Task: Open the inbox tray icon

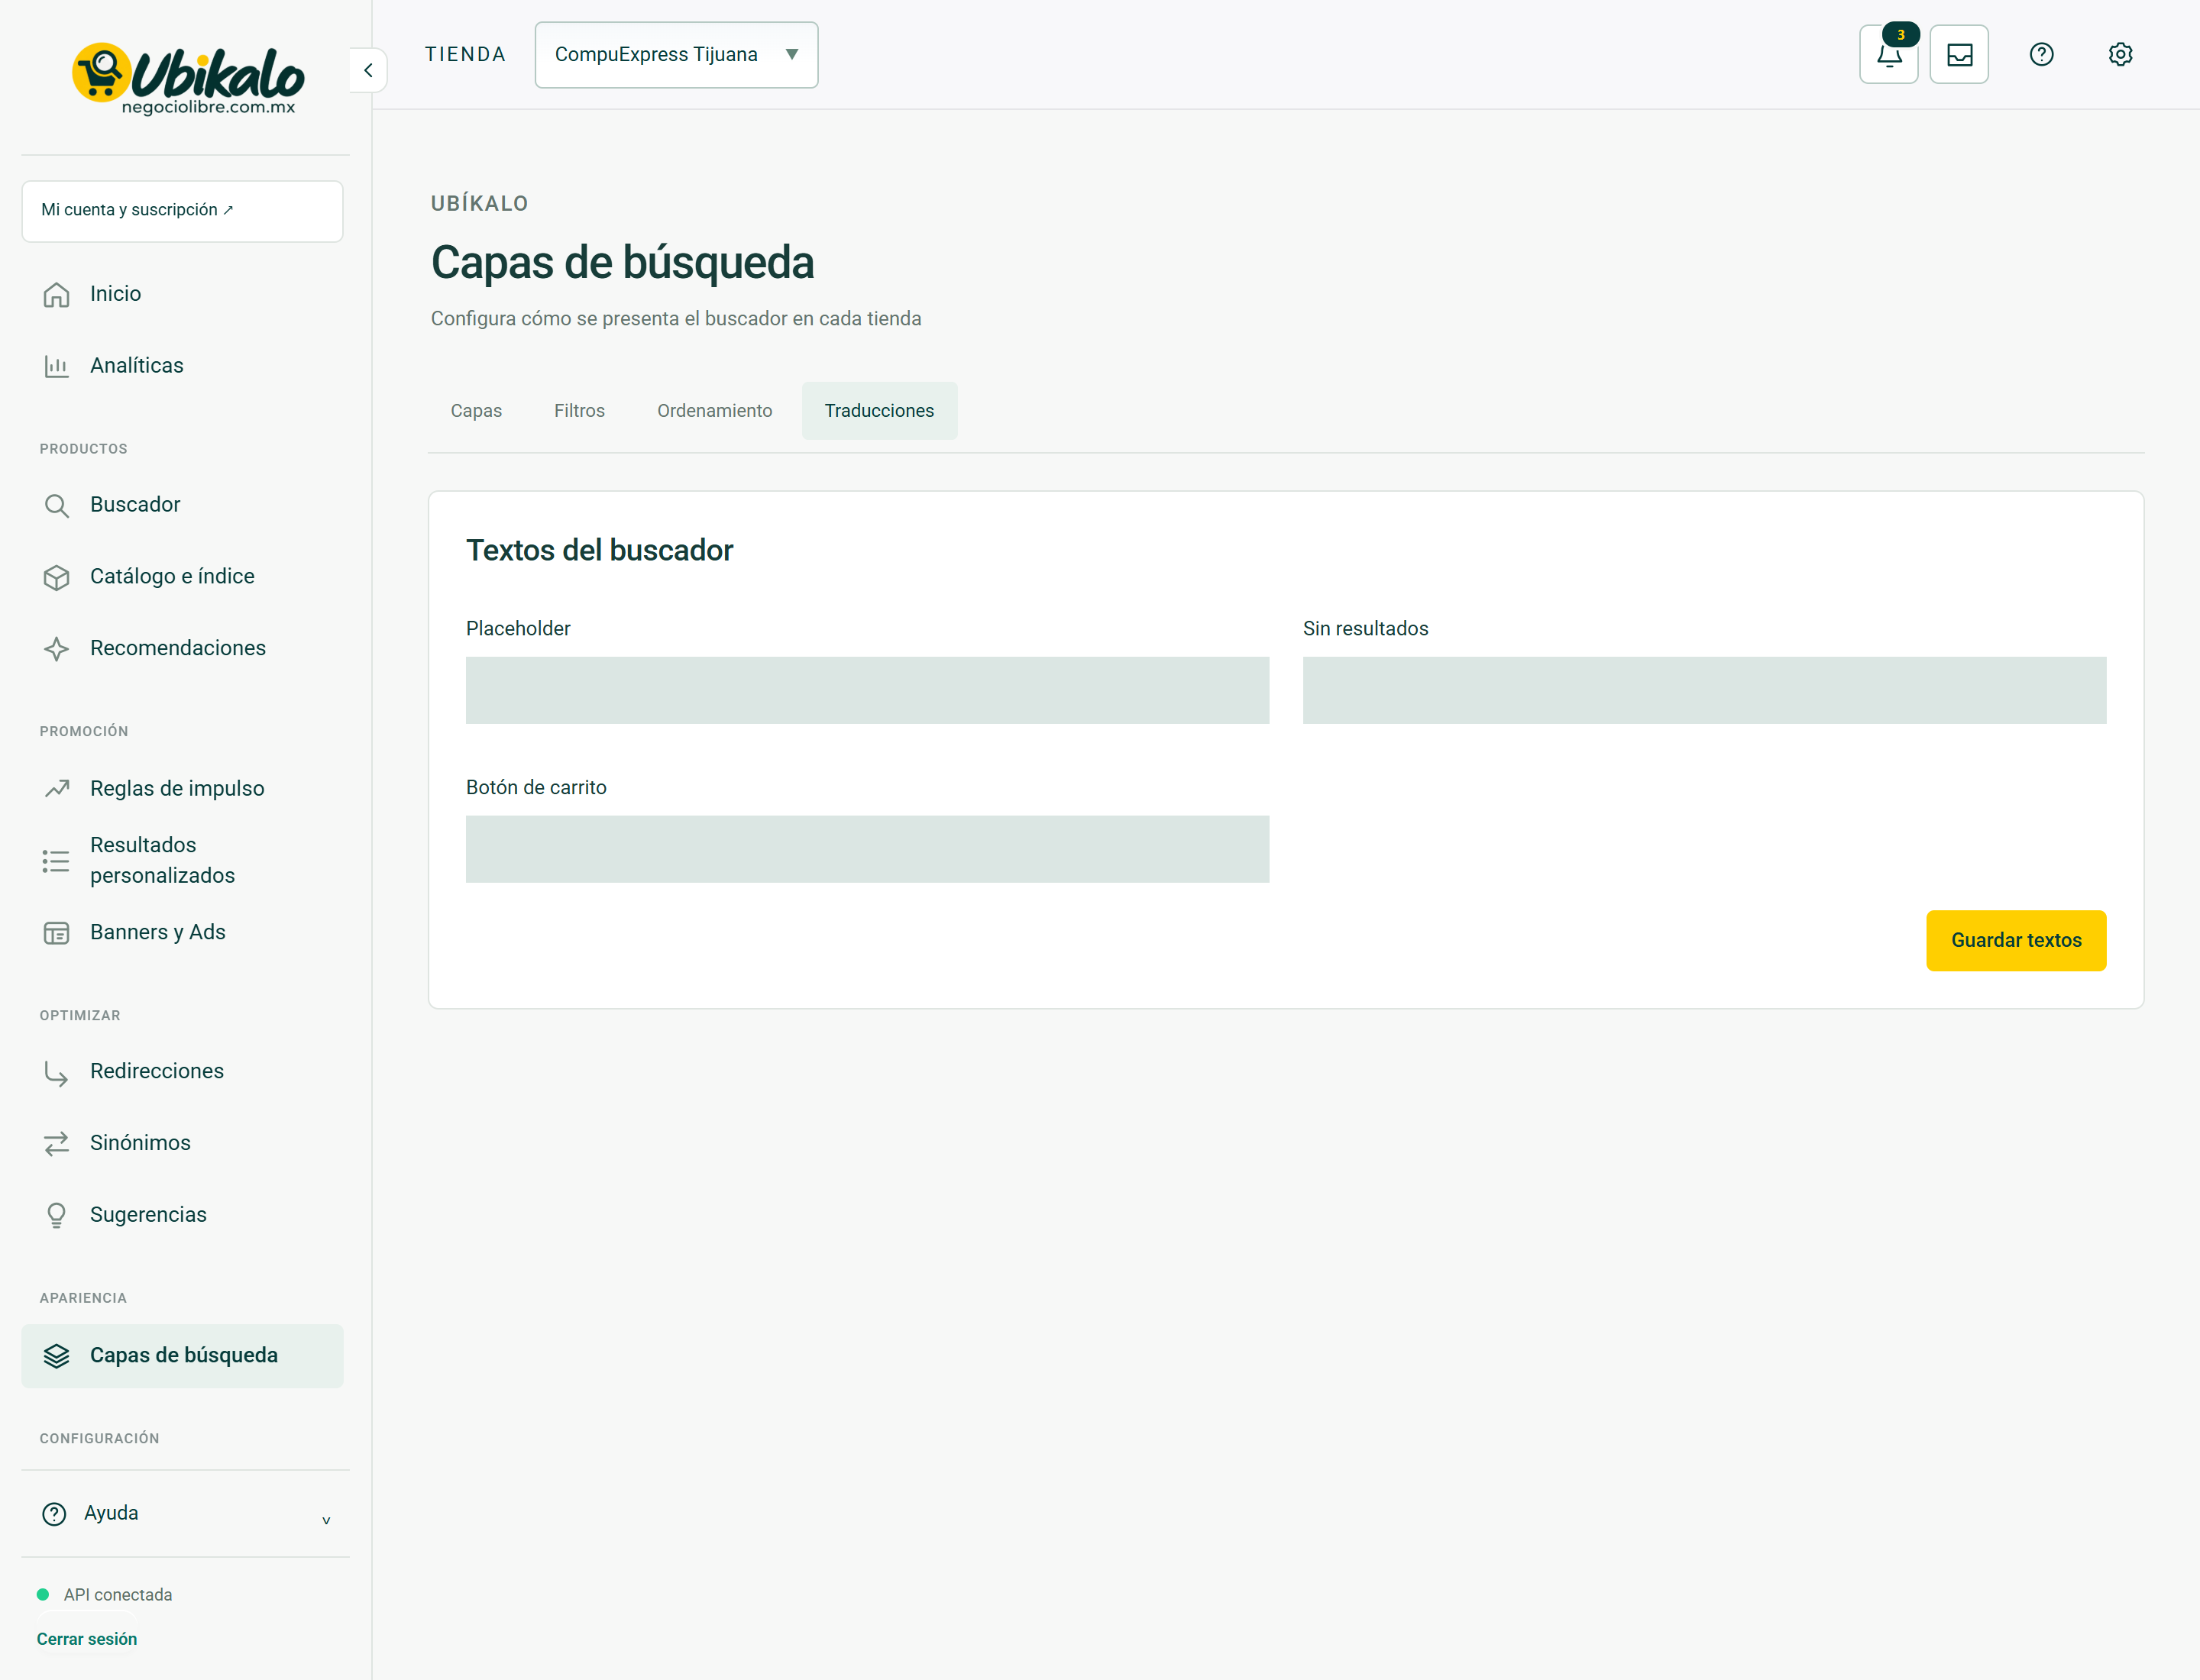Action: pyautogui.click(x=1959, y=54)
